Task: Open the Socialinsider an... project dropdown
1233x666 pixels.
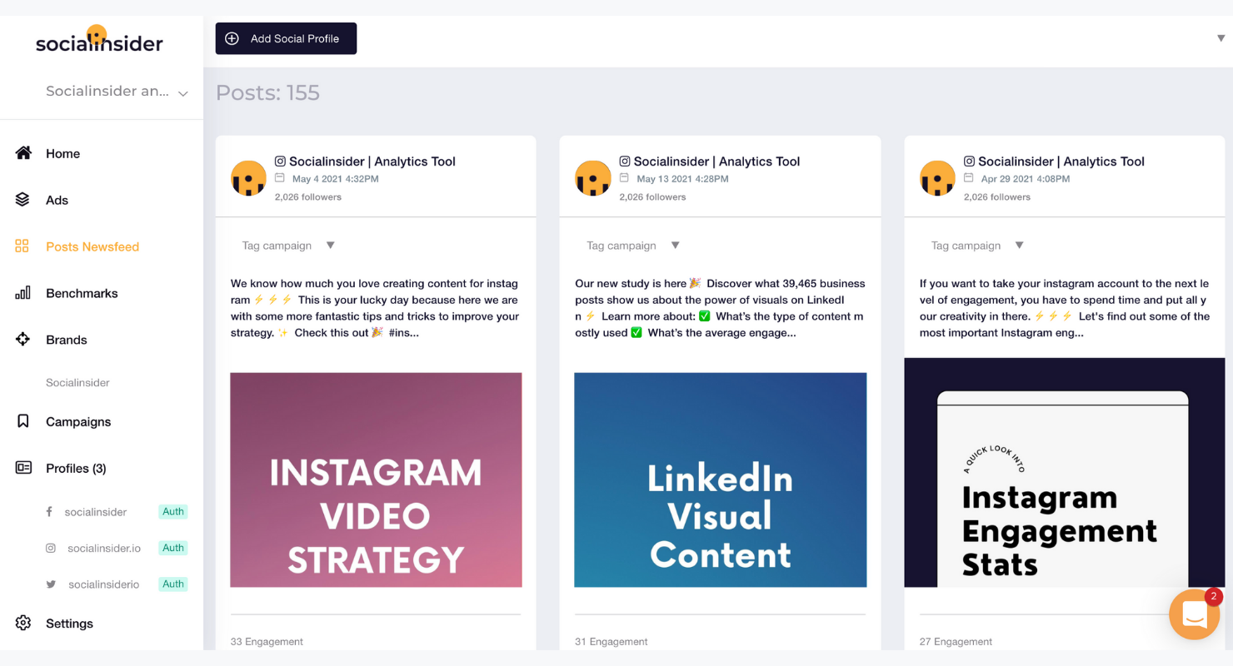Action: (117, 92)
